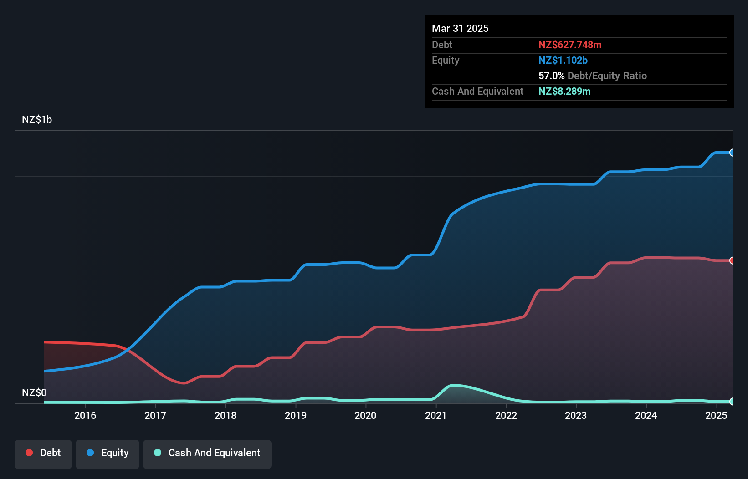Click the NZ$1.102b Equity value link

tap(564, 60)
